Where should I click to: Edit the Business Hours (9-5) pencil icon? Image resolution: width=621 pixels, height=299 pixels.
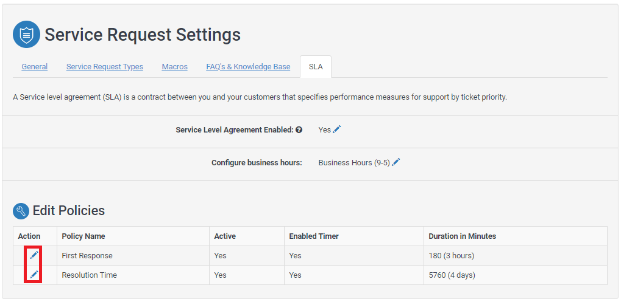[396, 162]
